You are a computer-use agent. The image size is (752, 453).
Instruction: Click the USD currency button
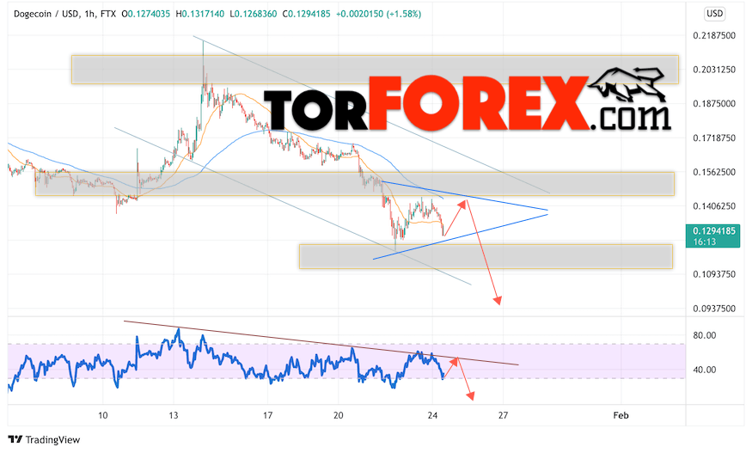[714, 14]
